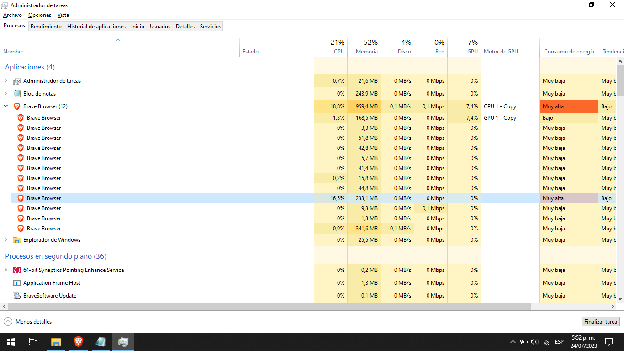Switch to the Detalles tab
624x351 pixels.
[x=185, y=27]
